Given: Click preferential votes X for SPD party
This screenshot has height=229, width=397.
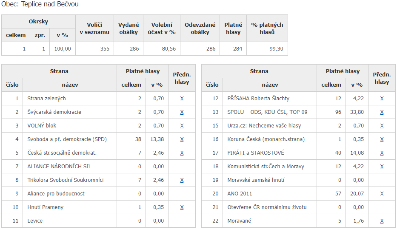Looking at the screenshot, I should pyautogui.click(x=182, y=139).
